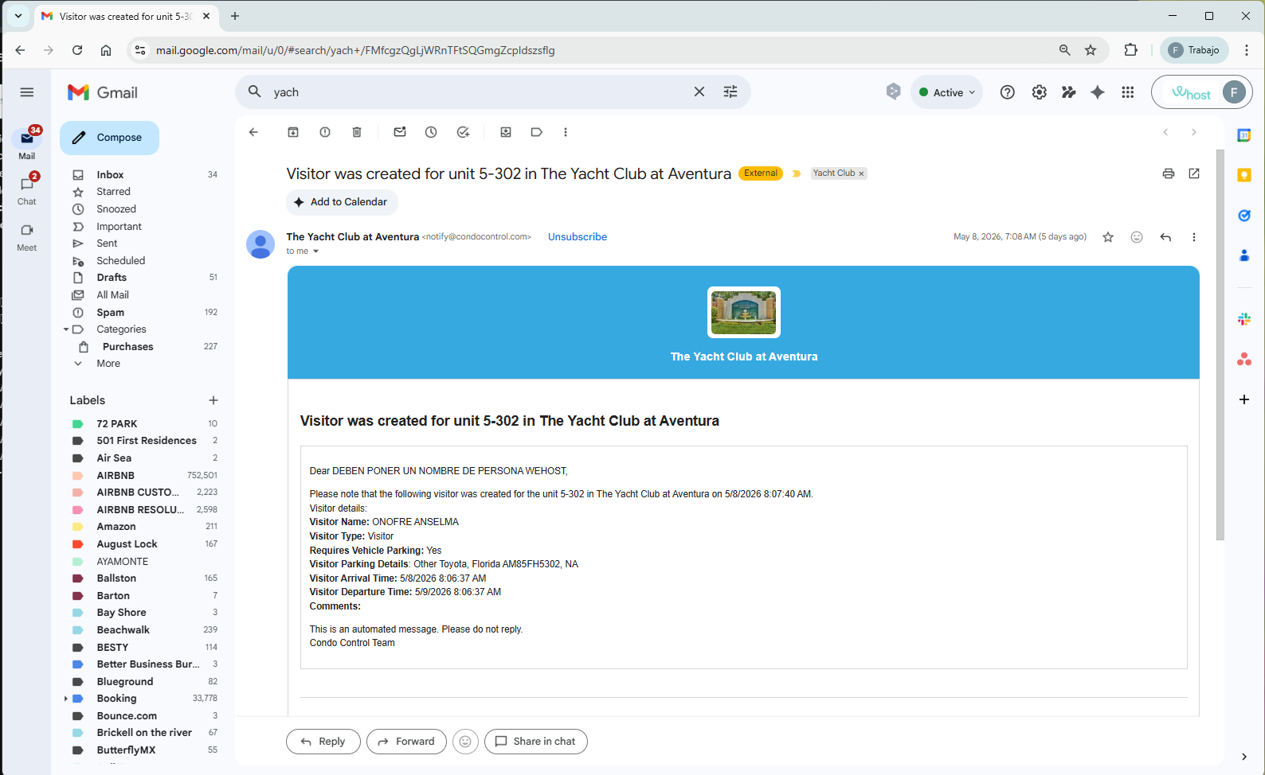Expand recipient details 'to me' arrow
This screenshot has width=1265, height=775.
[x=316, y=251]
